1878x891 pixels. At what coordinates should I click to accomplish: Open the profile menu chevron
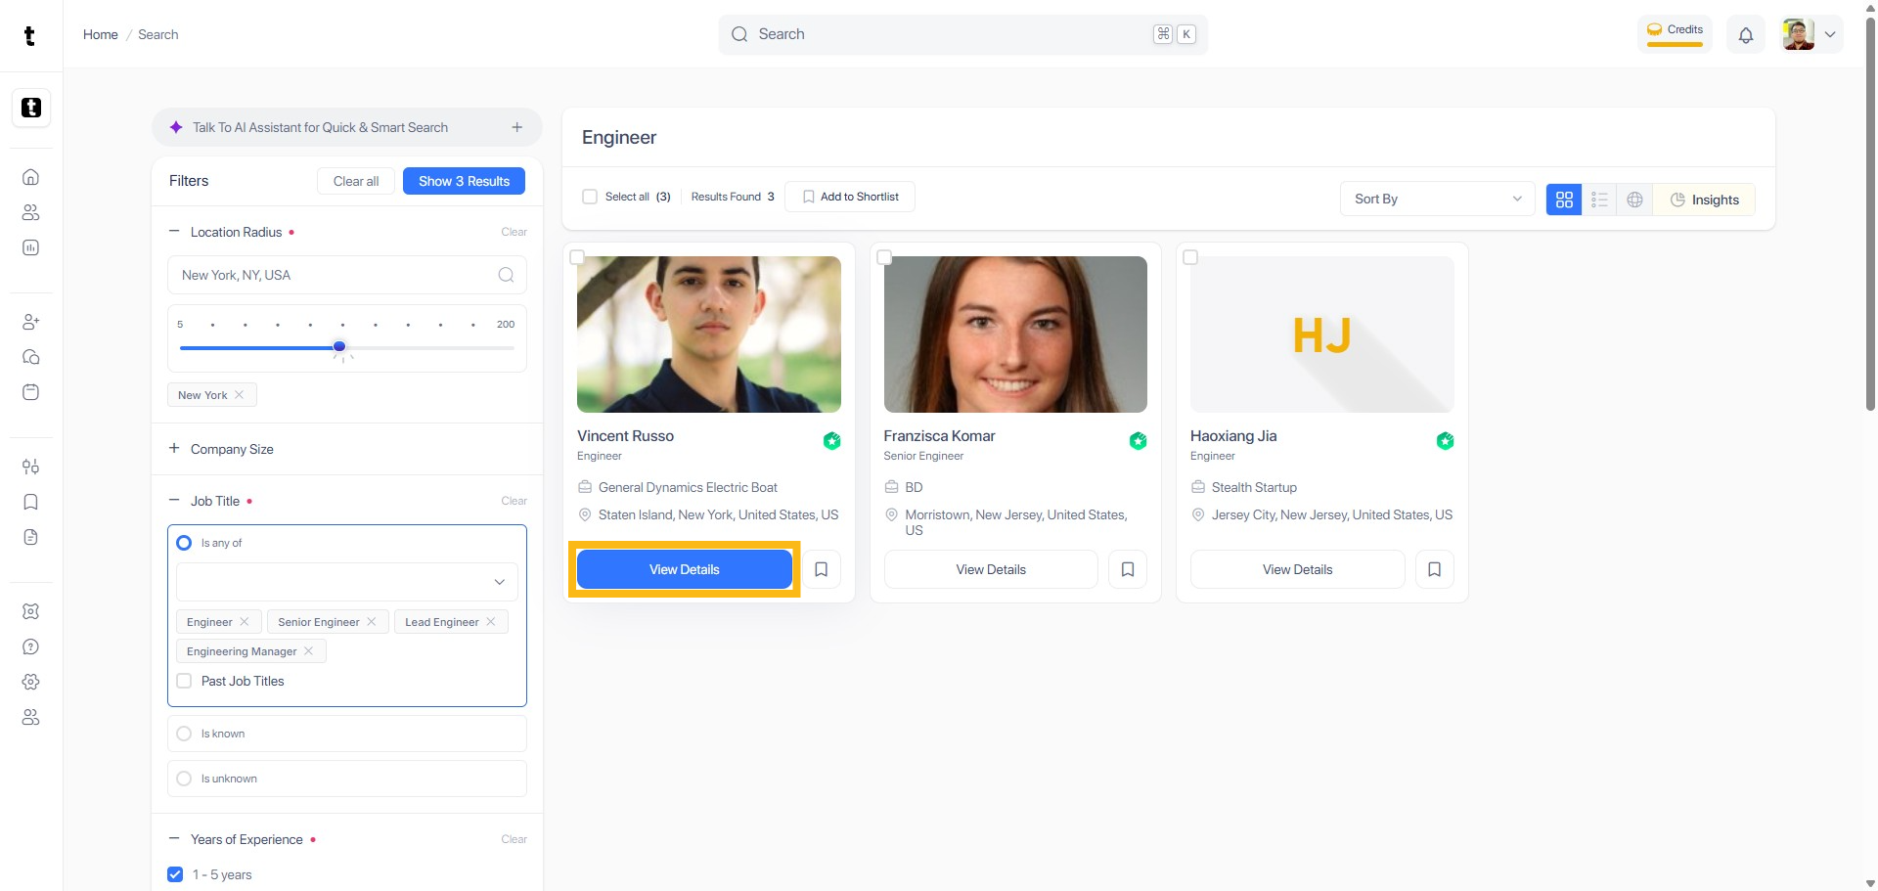tap(1830, 34)
